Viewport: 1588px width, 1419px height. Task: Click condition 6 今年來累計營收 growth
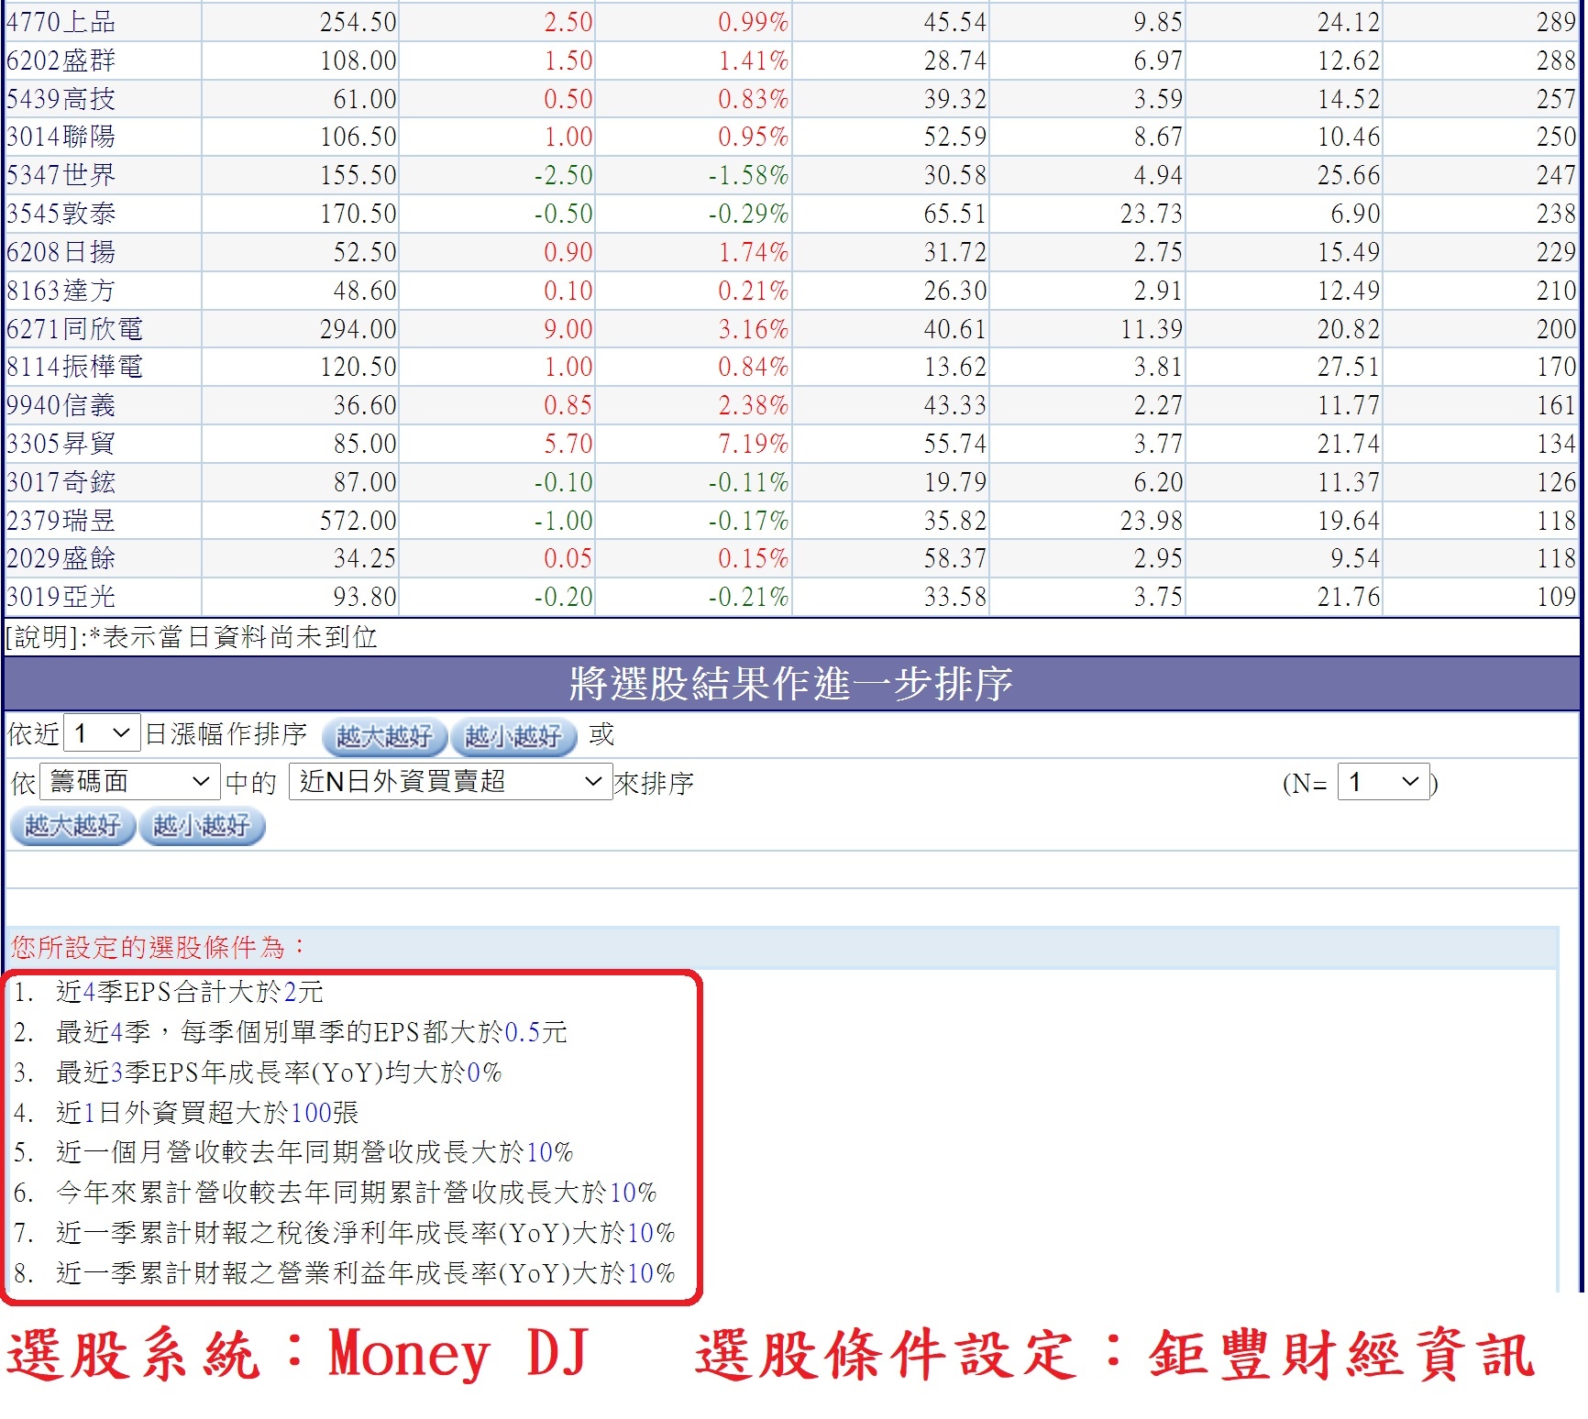point(356,1193)
